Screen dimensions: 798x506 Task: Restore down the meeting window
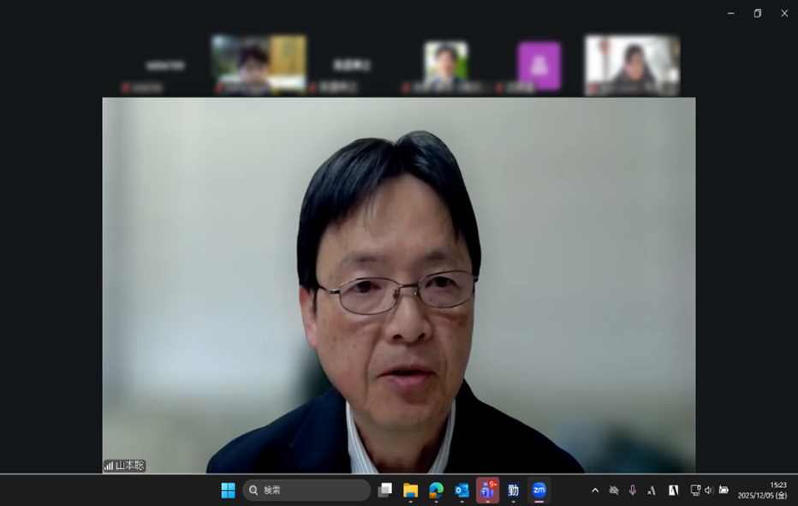(757, 14)
